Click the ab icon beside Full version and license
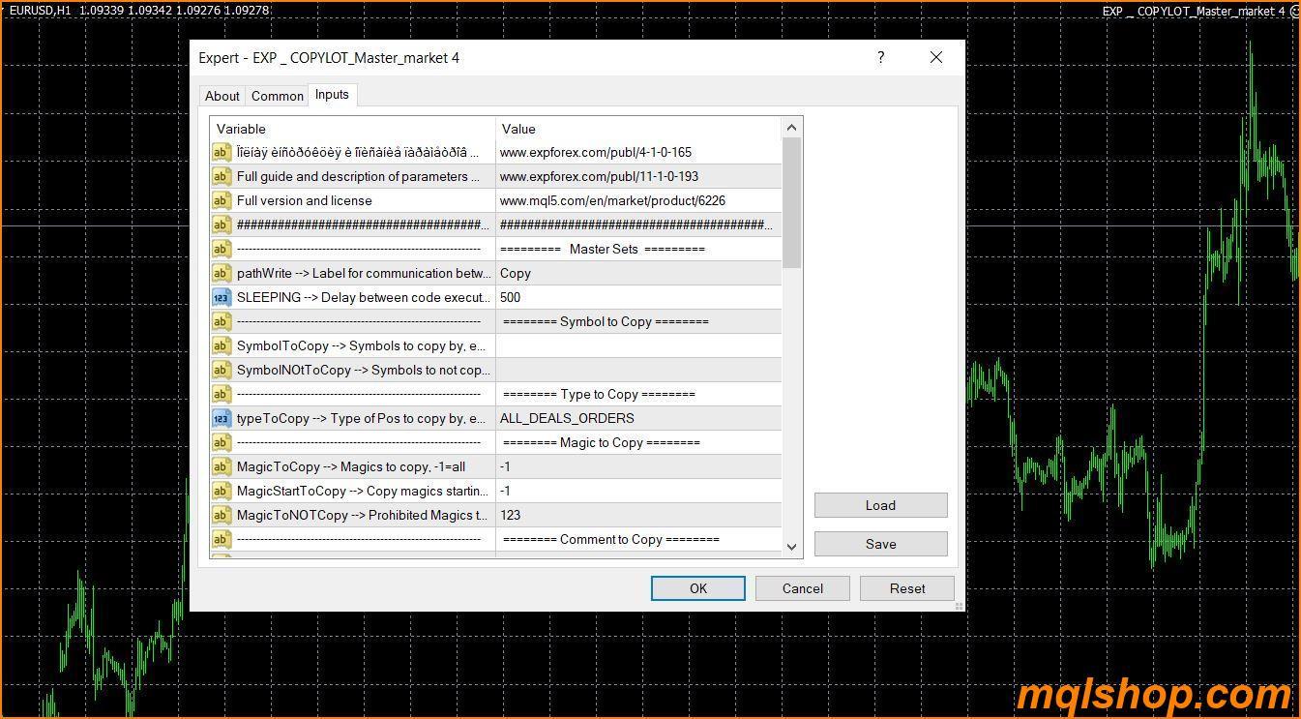The height and width of the screenshot is (719, 1301). coord(221,200)
